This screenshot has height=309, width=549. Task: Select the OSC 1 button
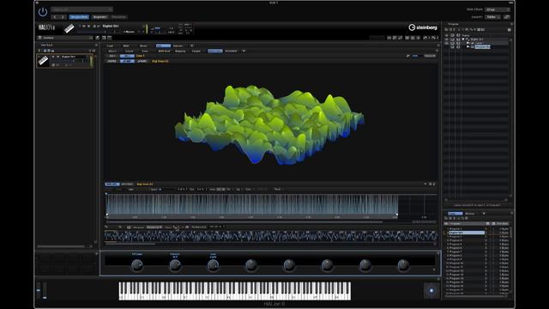(112, 56)
